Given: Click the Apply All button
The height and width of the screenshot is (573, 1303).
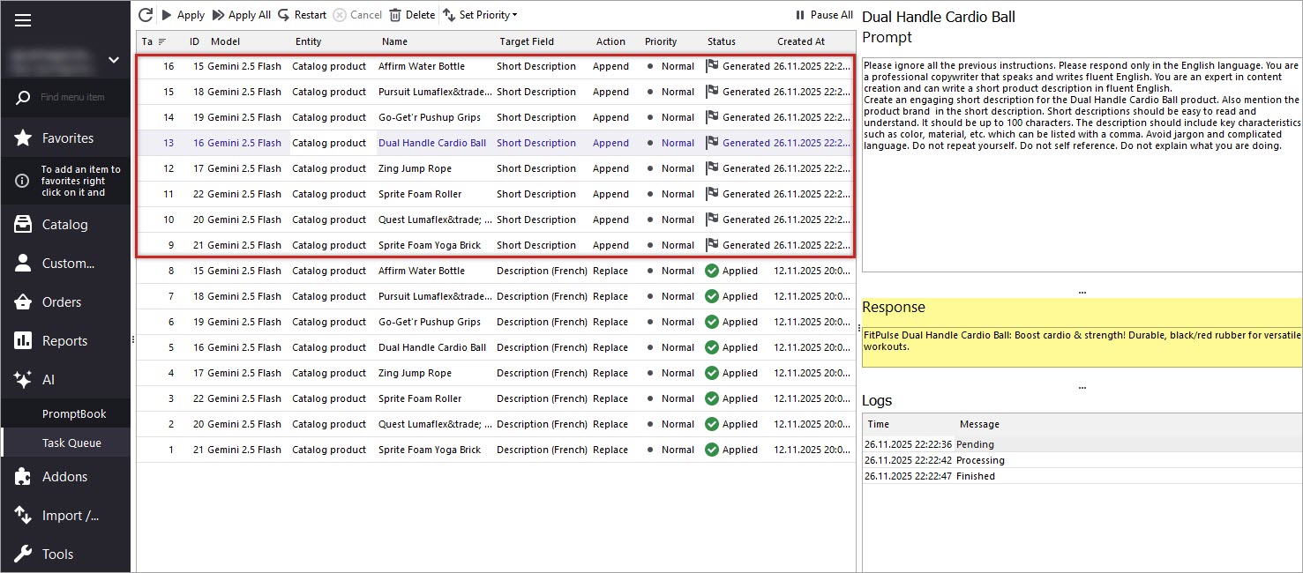Looking at the screenshot, I should (241, 14).
